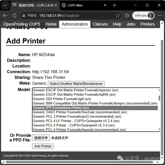Select Generic ESC/P Foomatic/lq850 model

pyautogui.click(x=95, y=94)
